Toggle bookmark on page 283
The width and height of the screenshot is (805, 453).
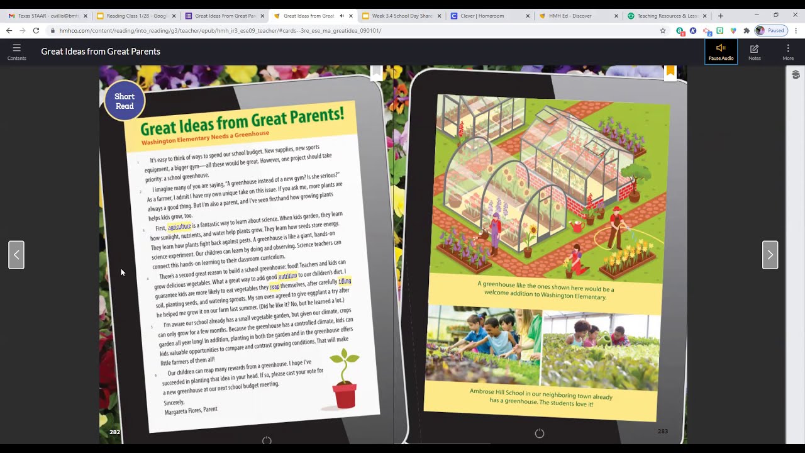[670, 72]
